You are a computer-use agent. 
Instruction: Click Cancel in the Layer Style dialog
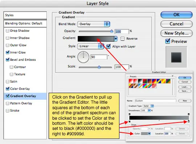tap(176, 24)
